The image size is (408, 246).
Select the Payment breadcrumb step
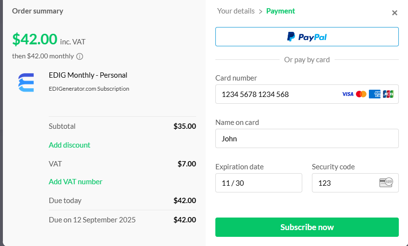tap(281, 11)
